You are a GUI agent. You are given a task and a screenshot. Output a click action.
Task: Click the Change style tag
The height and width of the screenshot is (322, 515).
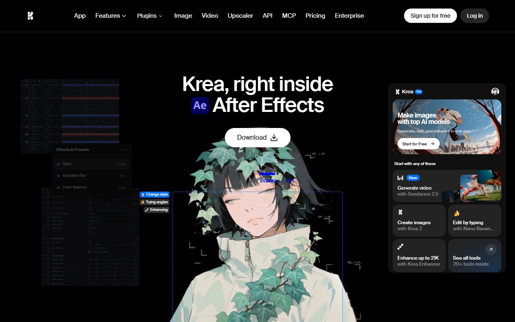154,194
